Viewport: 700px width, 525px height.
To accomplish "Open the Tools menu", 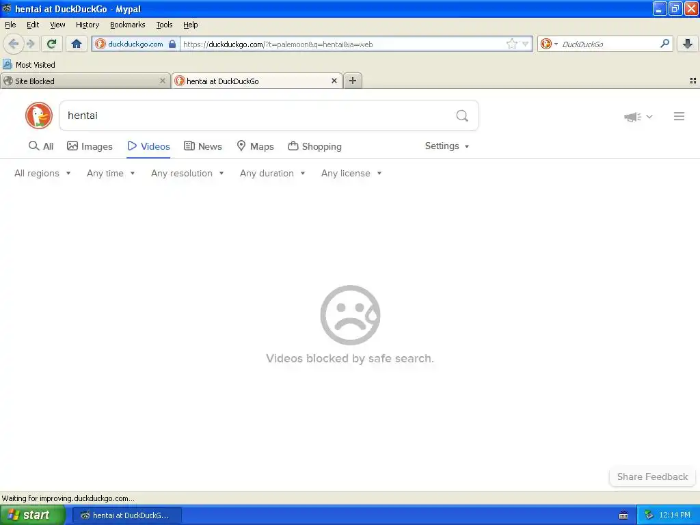I will coord(164,25).
